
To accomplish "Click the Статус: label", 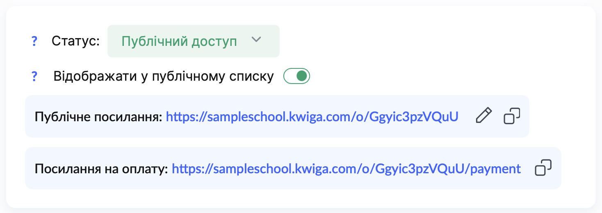I will tap(75, 41).
